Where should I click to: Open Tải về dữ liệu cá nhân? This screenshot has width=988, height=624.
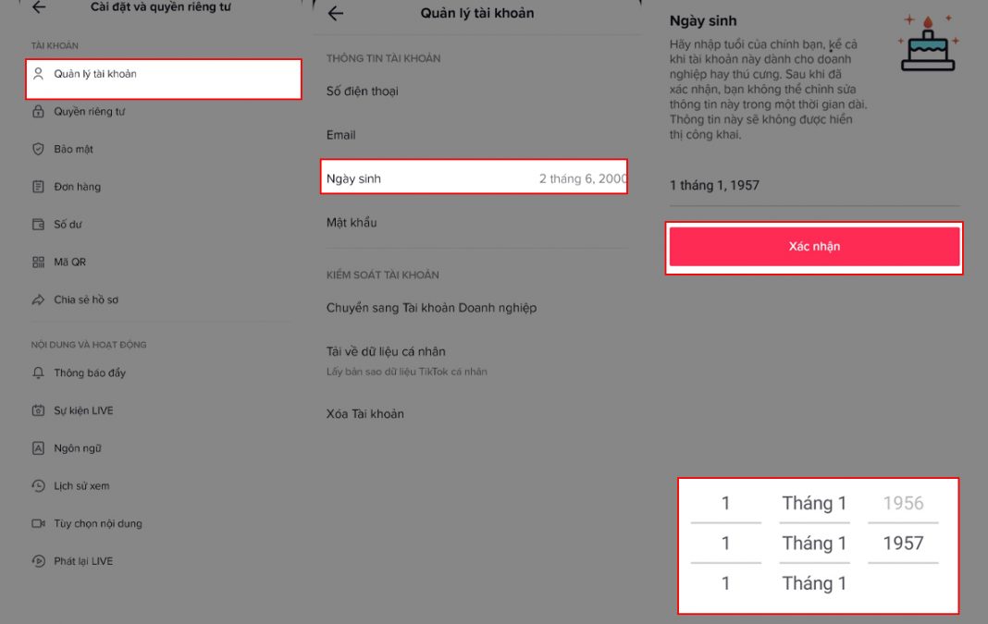(x=386, y=352)
